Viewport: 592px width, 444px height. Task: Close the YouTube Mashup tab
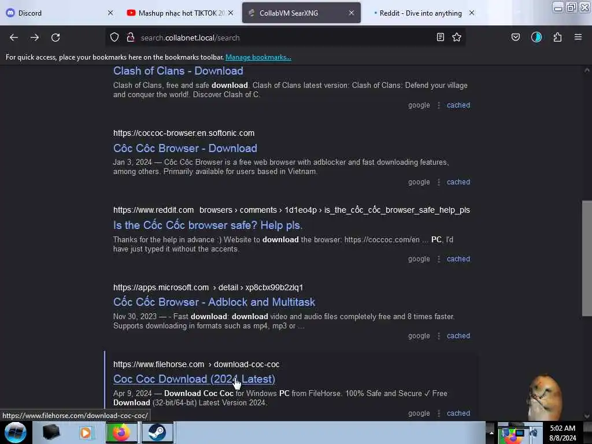[x=231, y=13]
